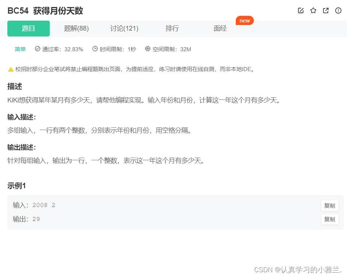Go to the 排行 tab
347x277 pixels.
[172, 28]
